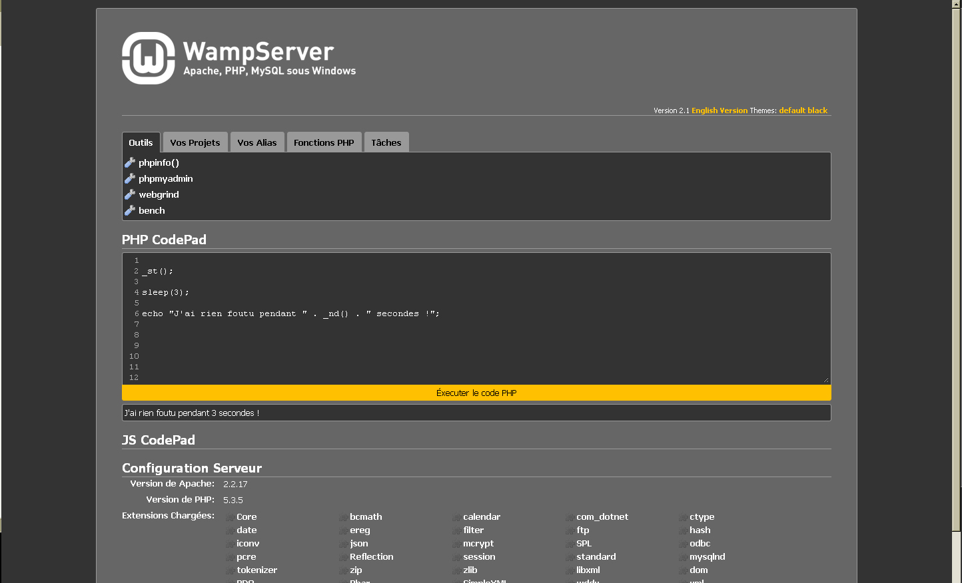The width and height of the screenshot is (962, 583).
Task: Expand the JS CodePad section heading
Action: (x=159, y=440)
